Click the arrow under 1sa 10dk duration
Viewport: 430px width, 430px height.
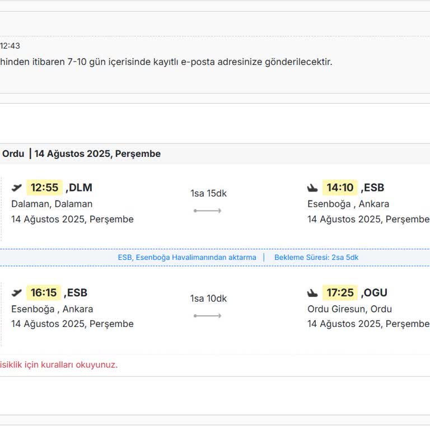point(208,316)
